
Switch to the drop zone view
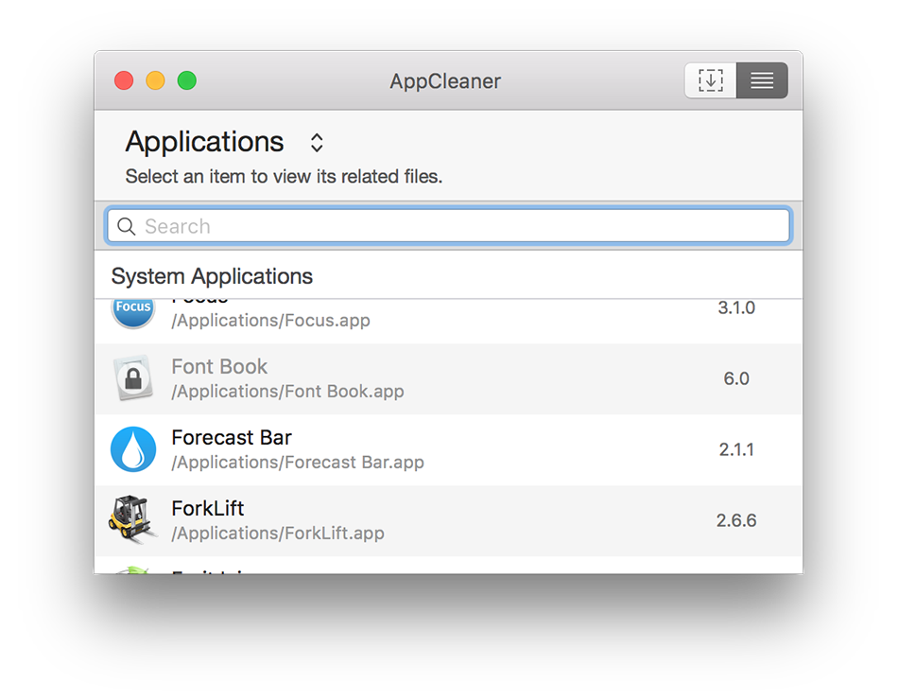click(x=710, y=80)
